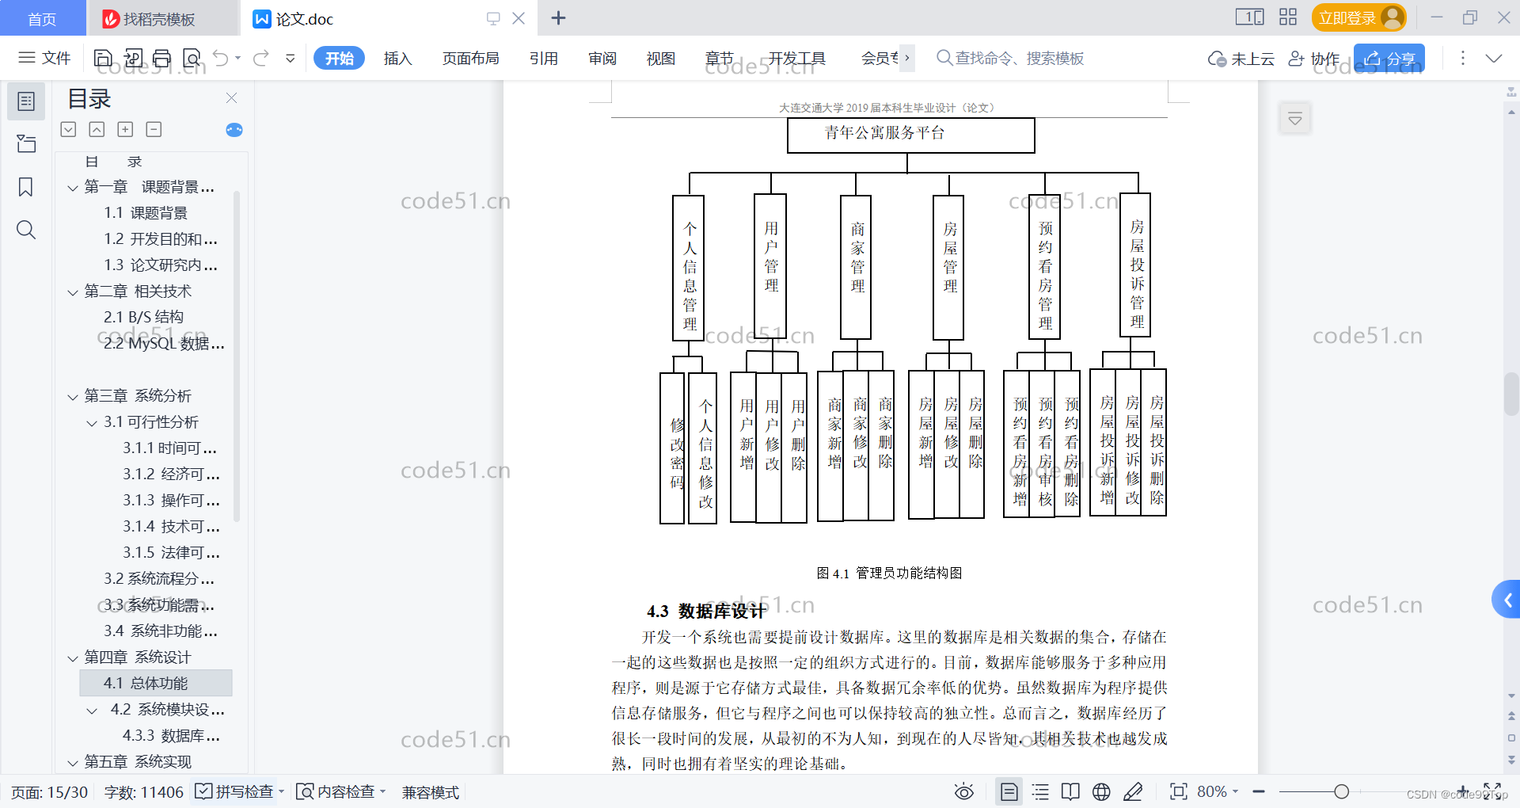The image size is (1520, 808).
Task: Open the outline panel sidebar icon
Action: 26,101
